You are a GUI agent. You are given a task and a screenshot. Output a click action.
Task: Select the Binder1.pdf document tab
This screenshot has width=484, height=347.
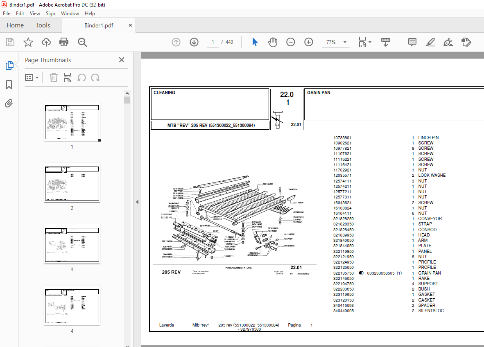coord(99,26)
